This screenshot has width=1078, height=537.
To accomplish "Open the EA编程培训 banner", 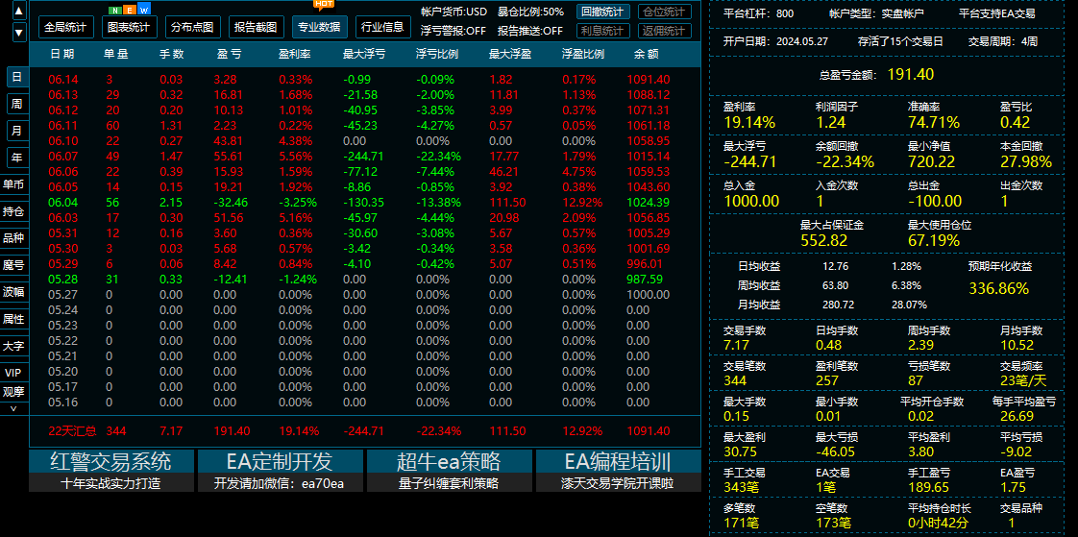I will point(618,471).
